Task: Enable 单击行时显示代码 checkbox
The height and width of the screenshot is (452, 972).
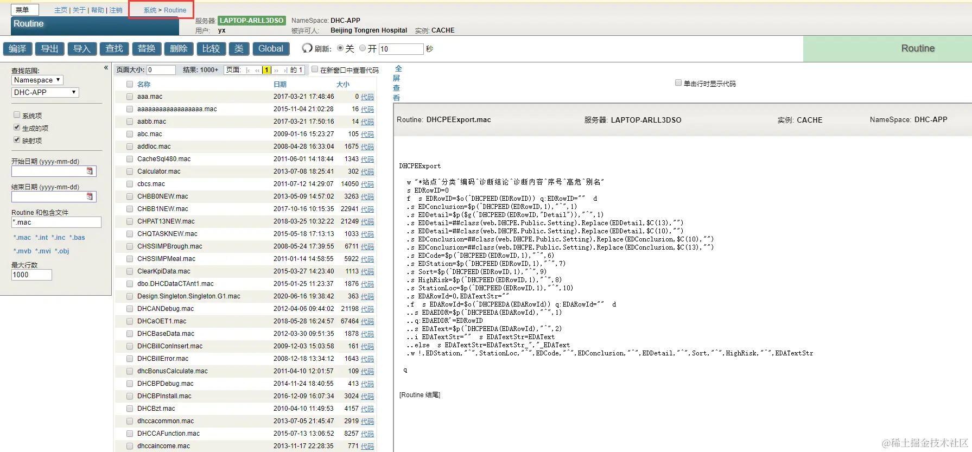Action: tap(678, 82)
